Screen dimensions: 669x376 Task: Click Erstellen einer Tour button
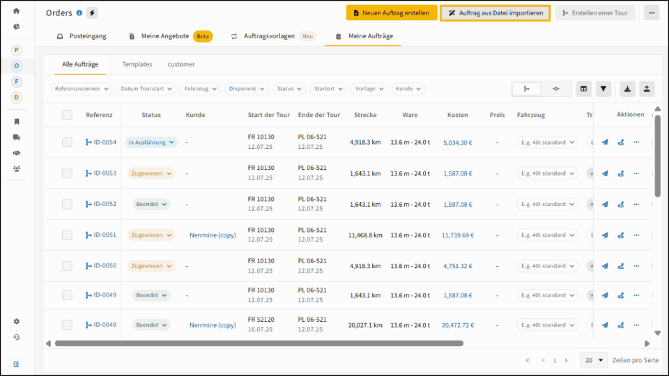pyautogui.click(x=594, y=13)
